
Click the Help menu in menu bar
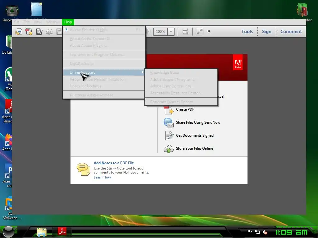click(x=68, y=22)
